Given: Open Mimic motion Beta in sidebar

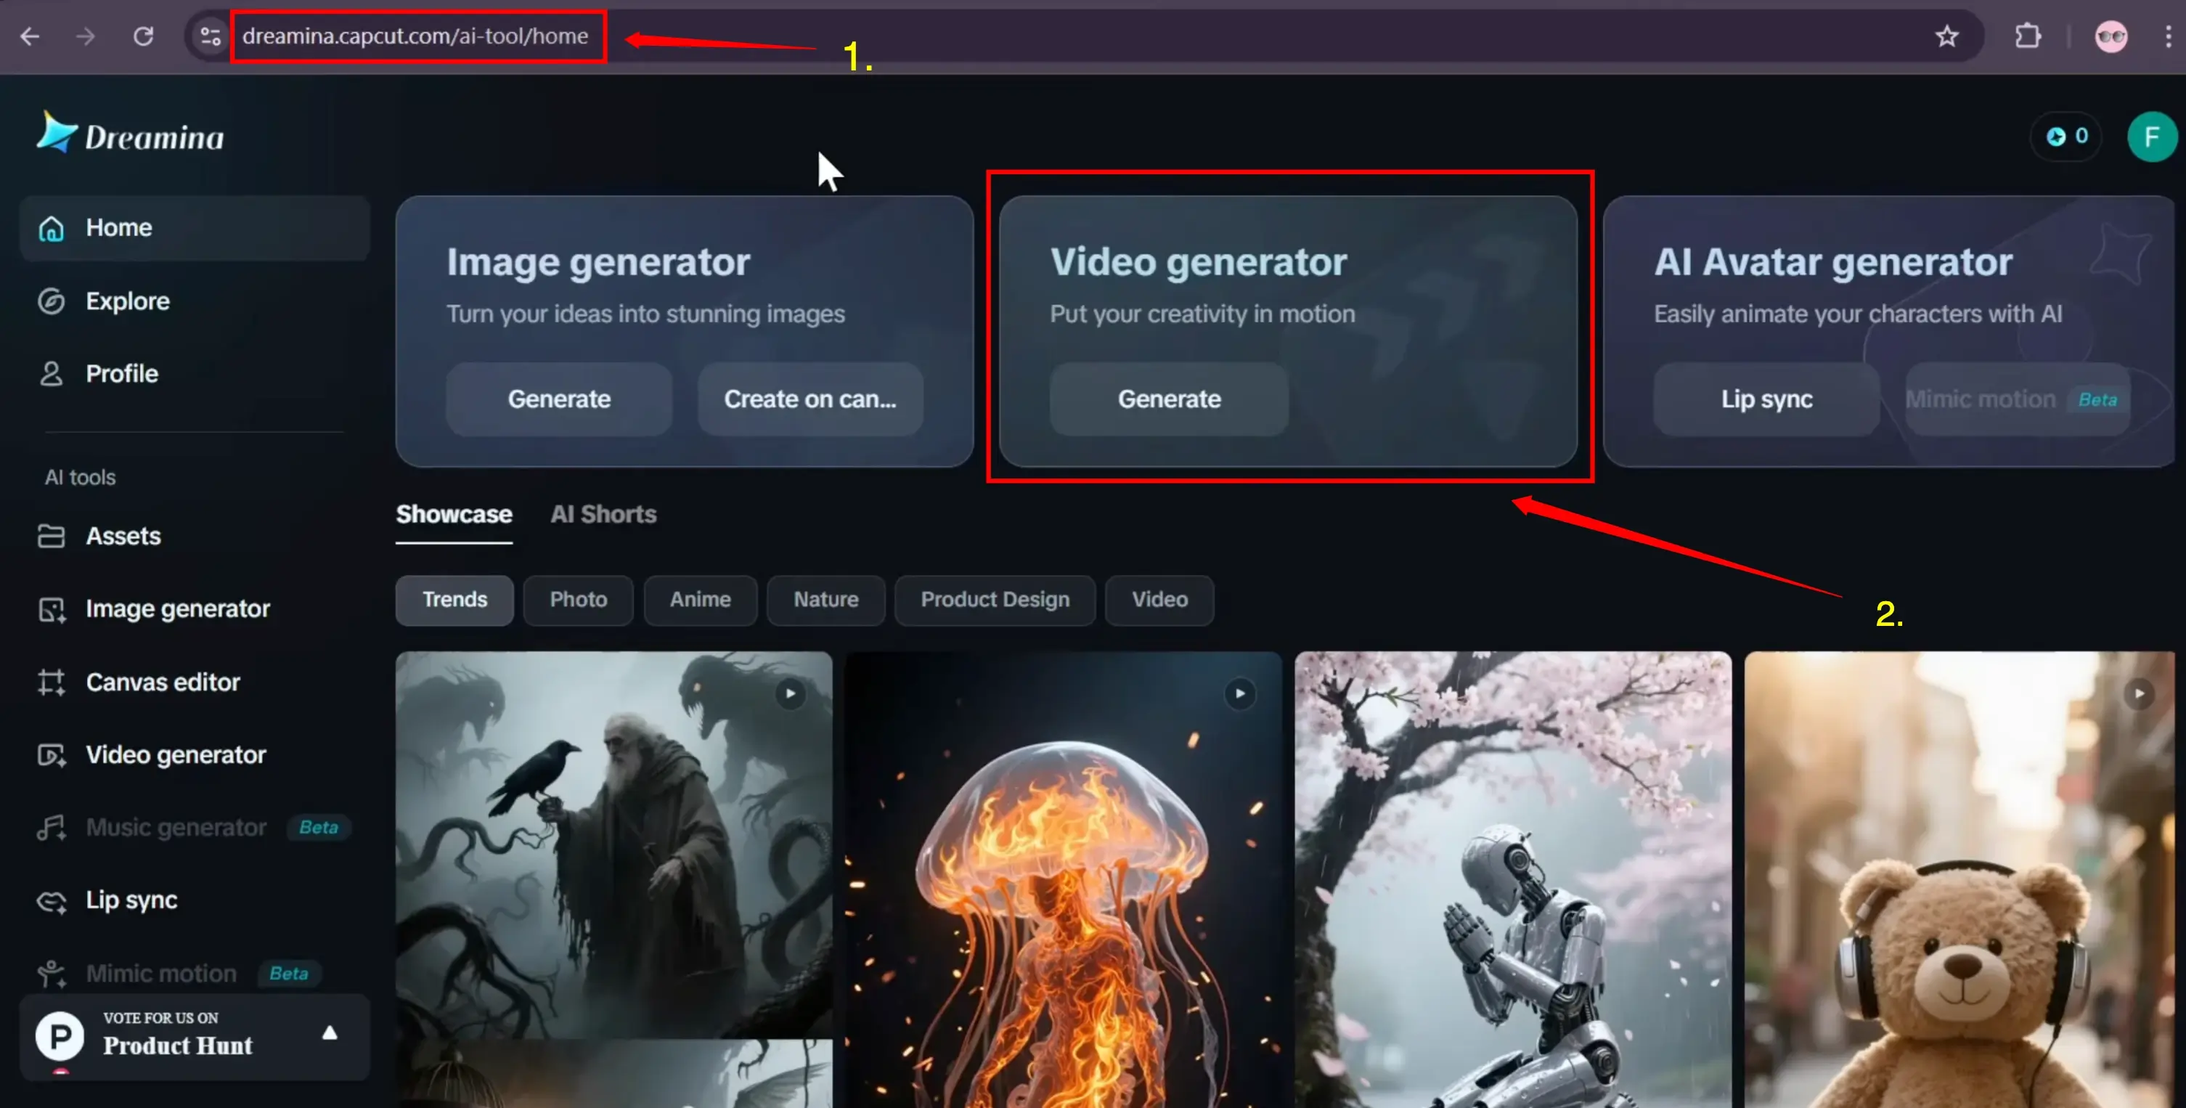Looking at the screenshot, I should [x=195, y=974].
